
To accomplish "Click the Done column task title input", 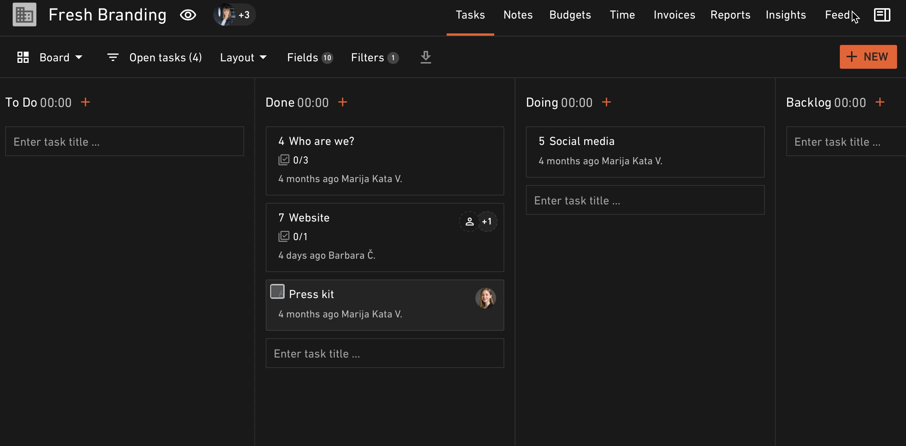I will [385, 353].
